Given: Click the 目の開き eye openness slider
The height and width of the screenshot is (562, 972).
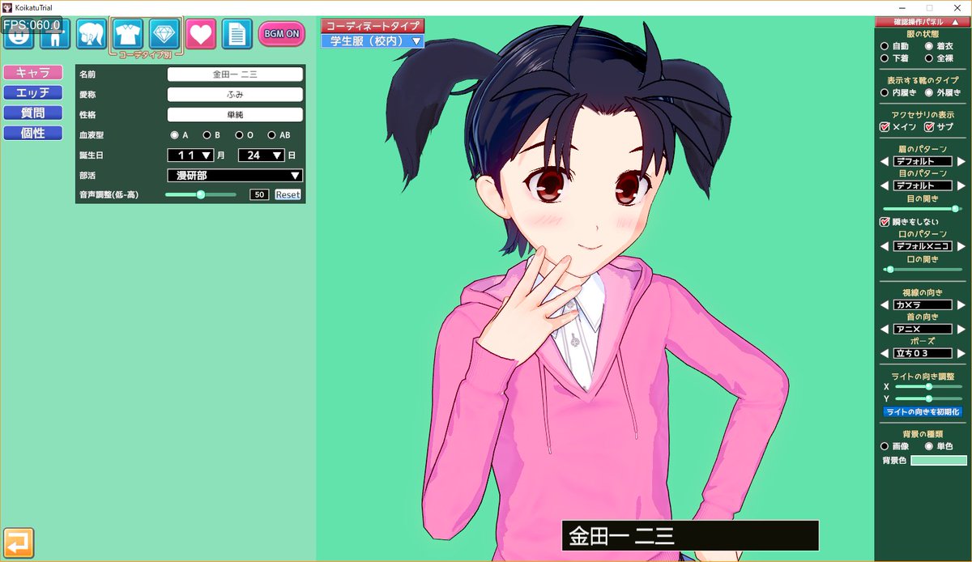Looking at the screenshot, I should 923,209.
